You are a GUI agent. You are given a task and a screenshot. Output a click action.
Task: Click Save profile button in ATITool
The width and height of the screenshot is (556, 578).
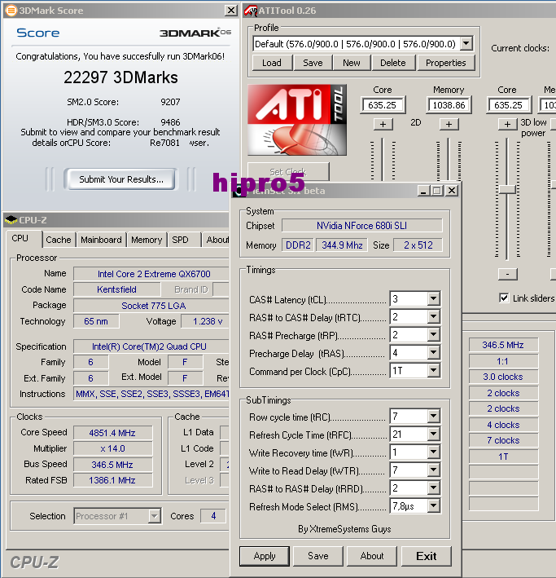point(313,63)
